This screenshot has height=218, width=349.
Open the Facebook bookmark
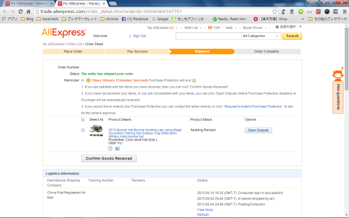(135, 19)
